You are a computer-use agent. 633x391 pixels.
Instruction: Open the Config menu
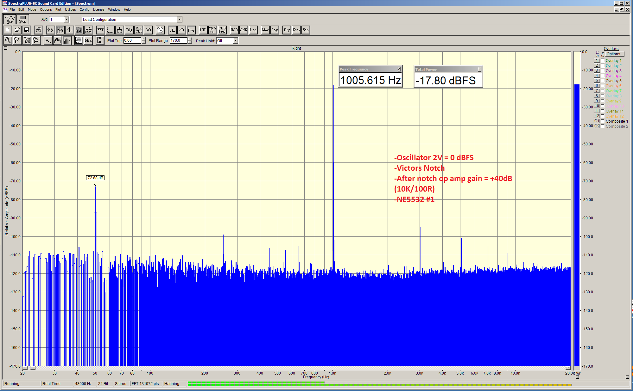coord(85,9)
